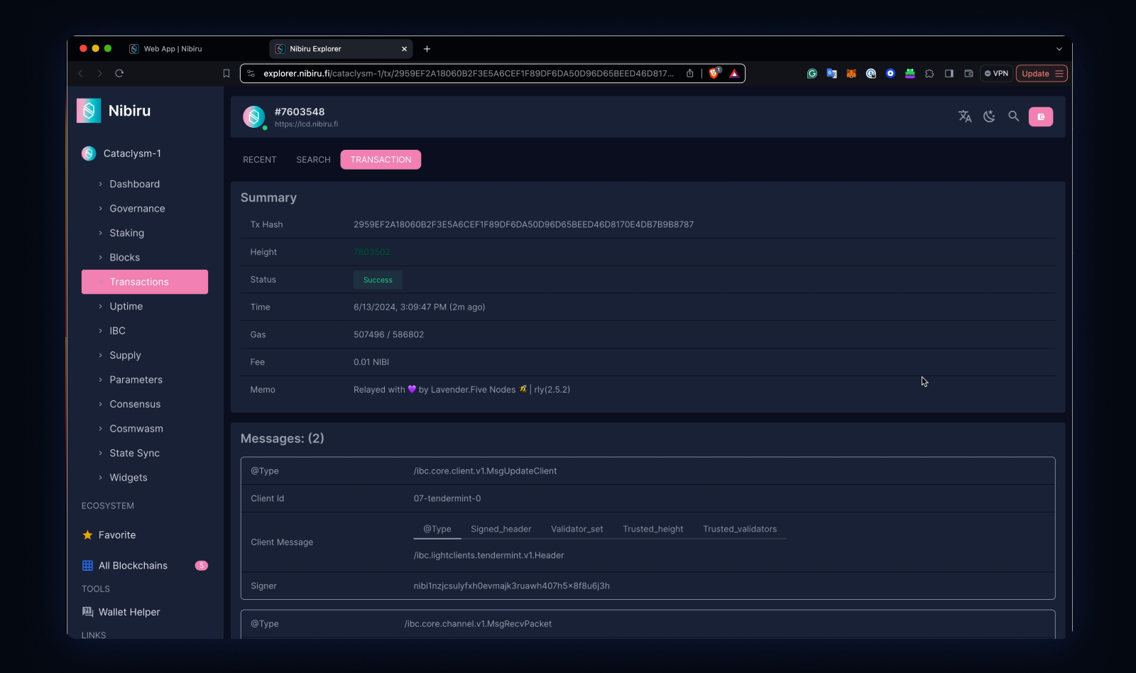Open the browser extensions puzzle icon
Image resolution: width=1136 pixels, height=673 pixels.
(x=929, y=73)
